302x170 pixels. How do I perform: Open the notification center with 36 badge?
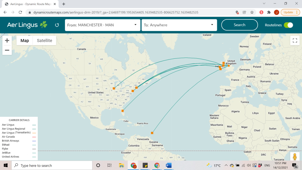(x=295, y=166)
